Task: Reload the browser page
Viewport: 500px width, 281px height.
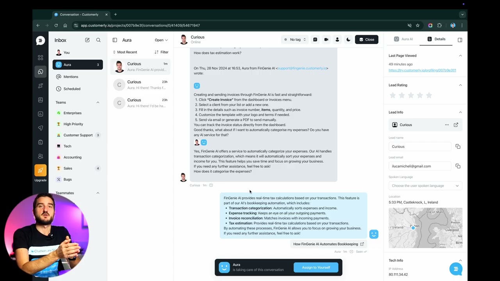Action: coord(56,25)
